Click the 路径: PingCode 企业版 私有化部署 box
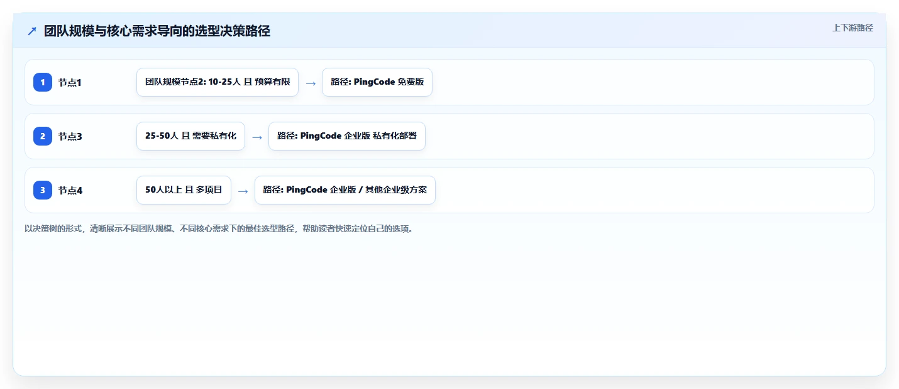This screenshot has height=389, width=899. click(x=347, y=136)
